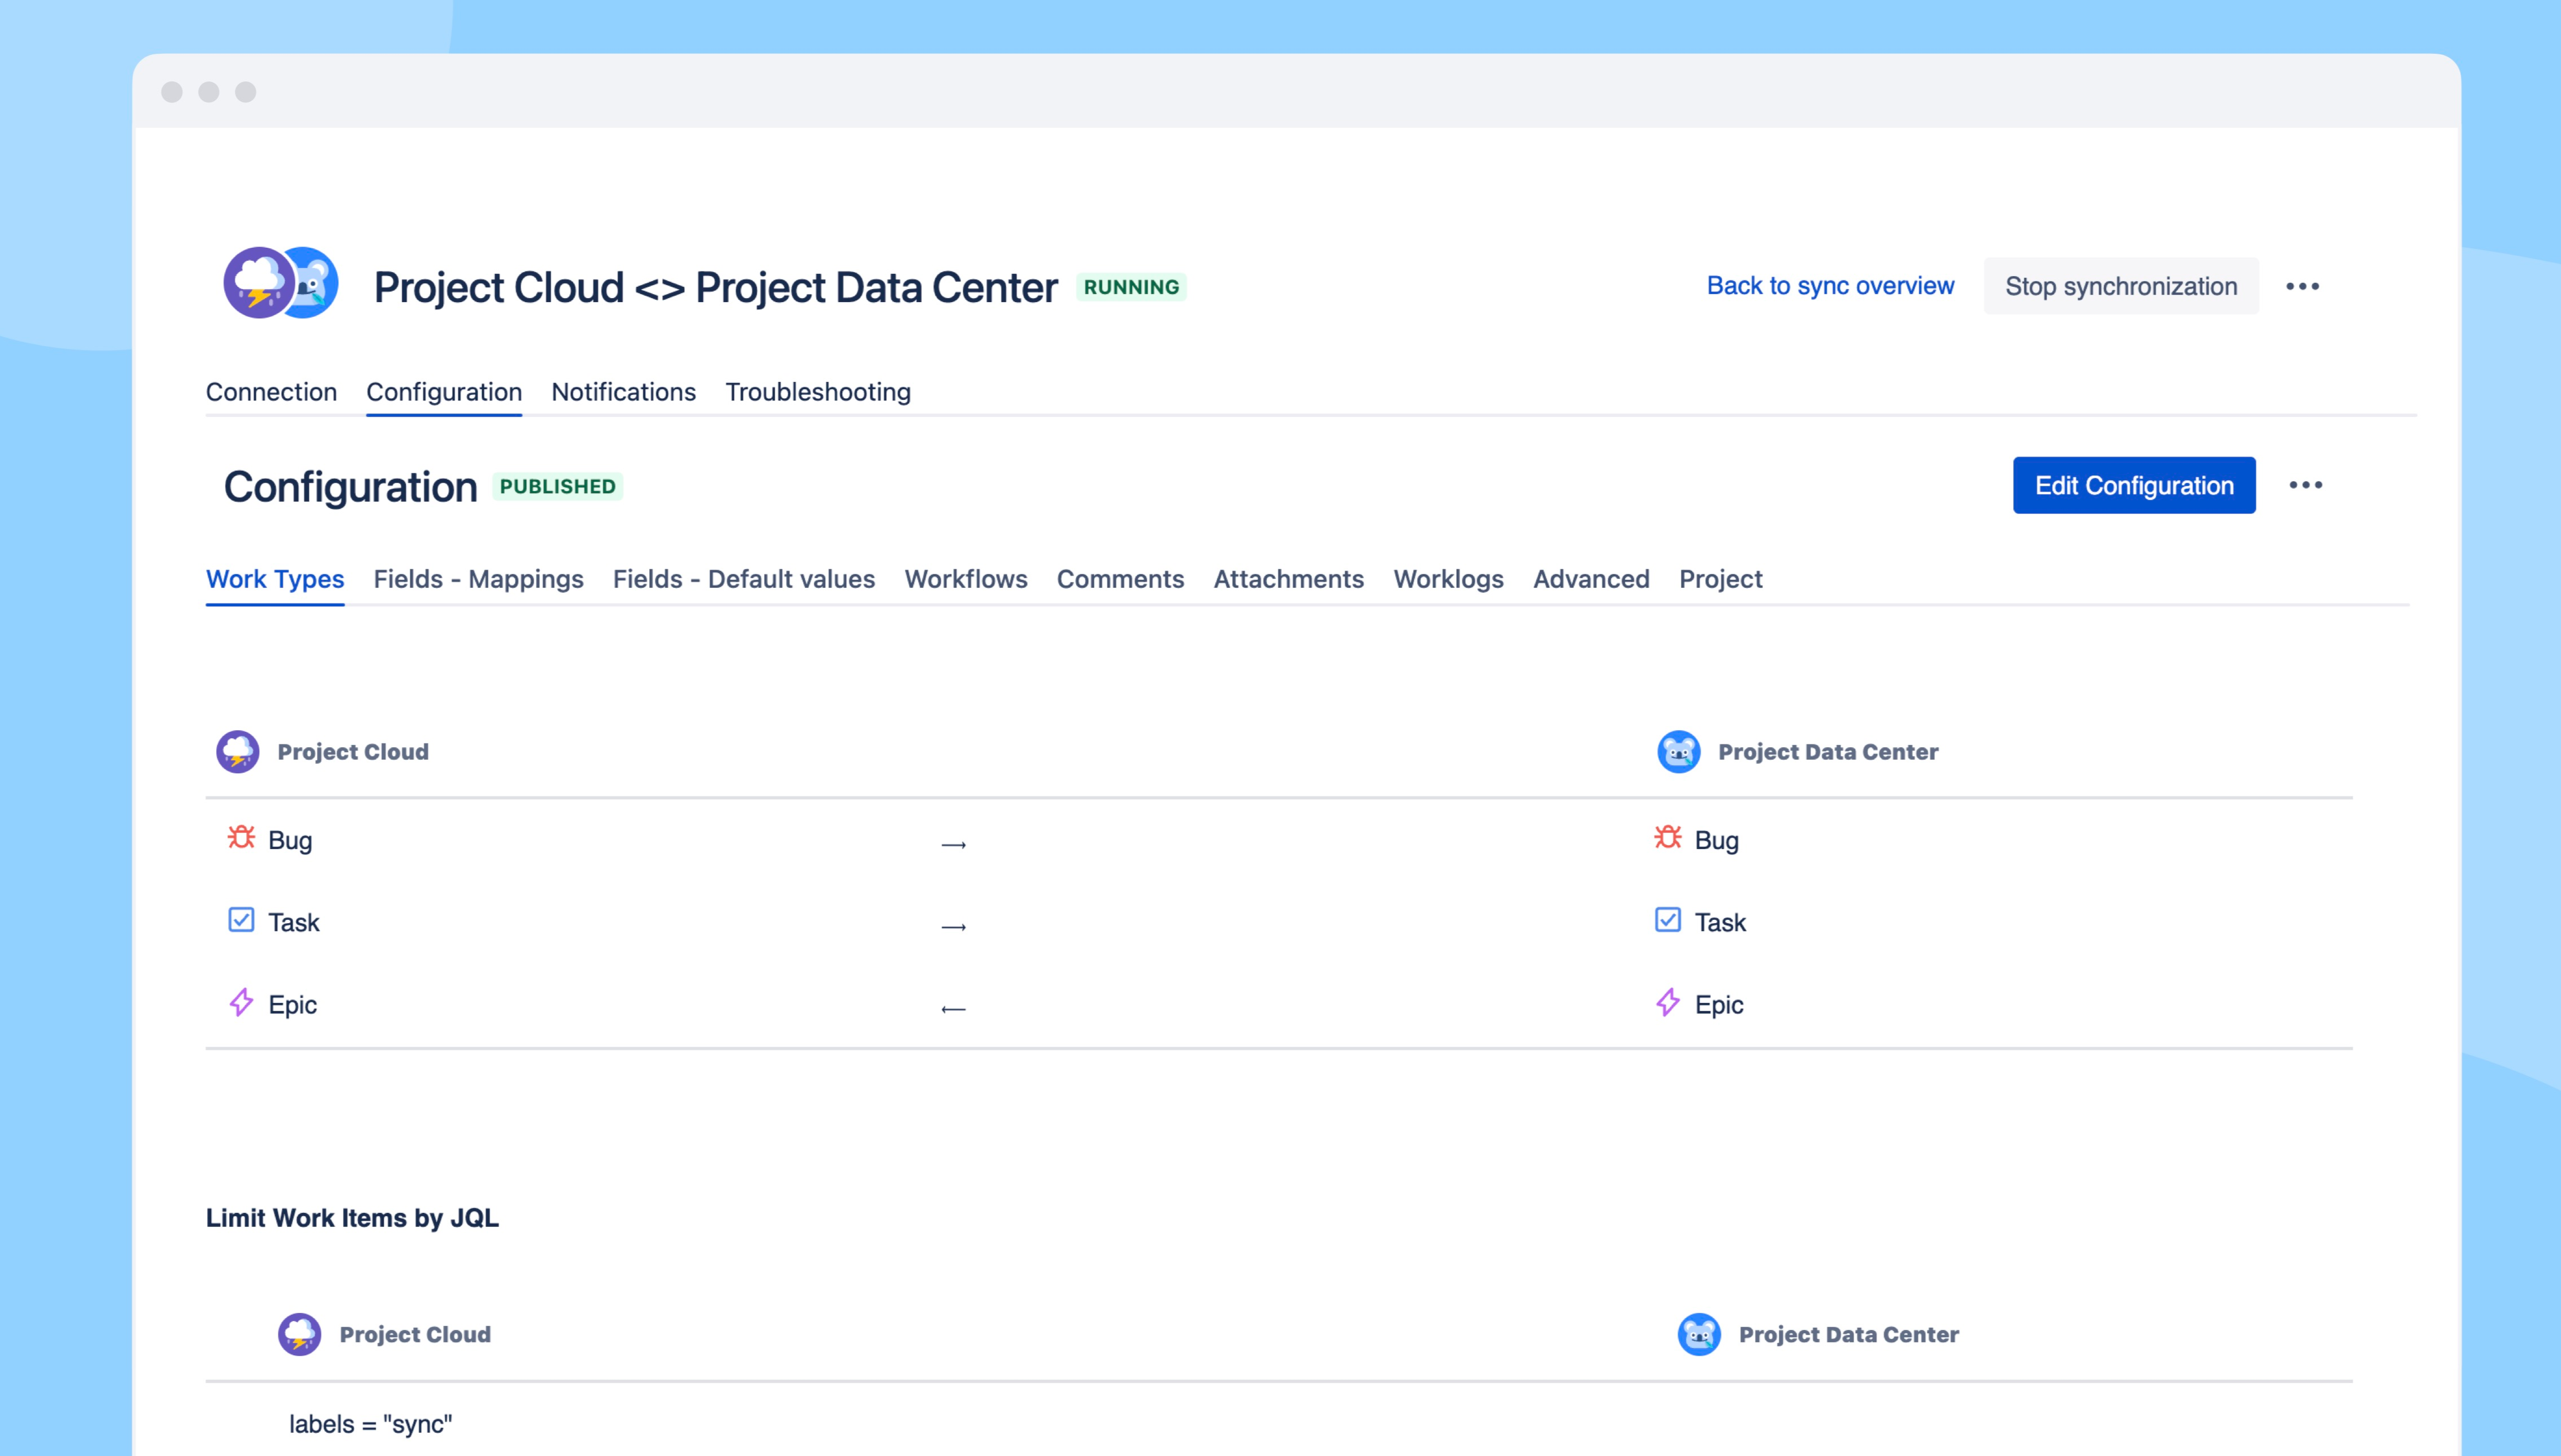Screen dimensions: 2561x1456
Task: Click the Task icon under Project Data Center
Action: click(1667, 920)
